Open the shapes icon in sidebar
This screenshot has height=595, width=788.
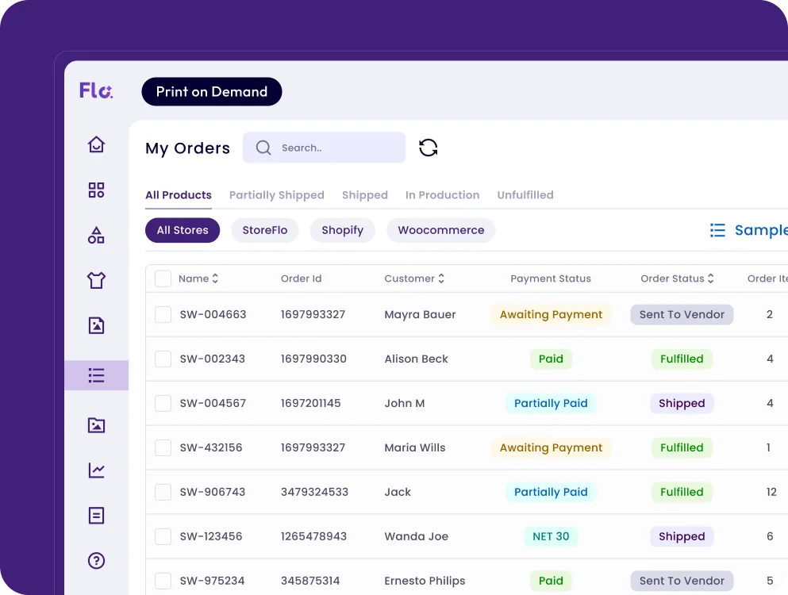pyautogui.click(x=96, y=235)
